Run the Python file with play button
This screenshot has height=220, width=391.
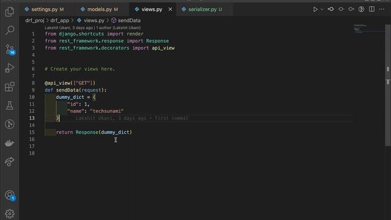(x=315, y=9)
